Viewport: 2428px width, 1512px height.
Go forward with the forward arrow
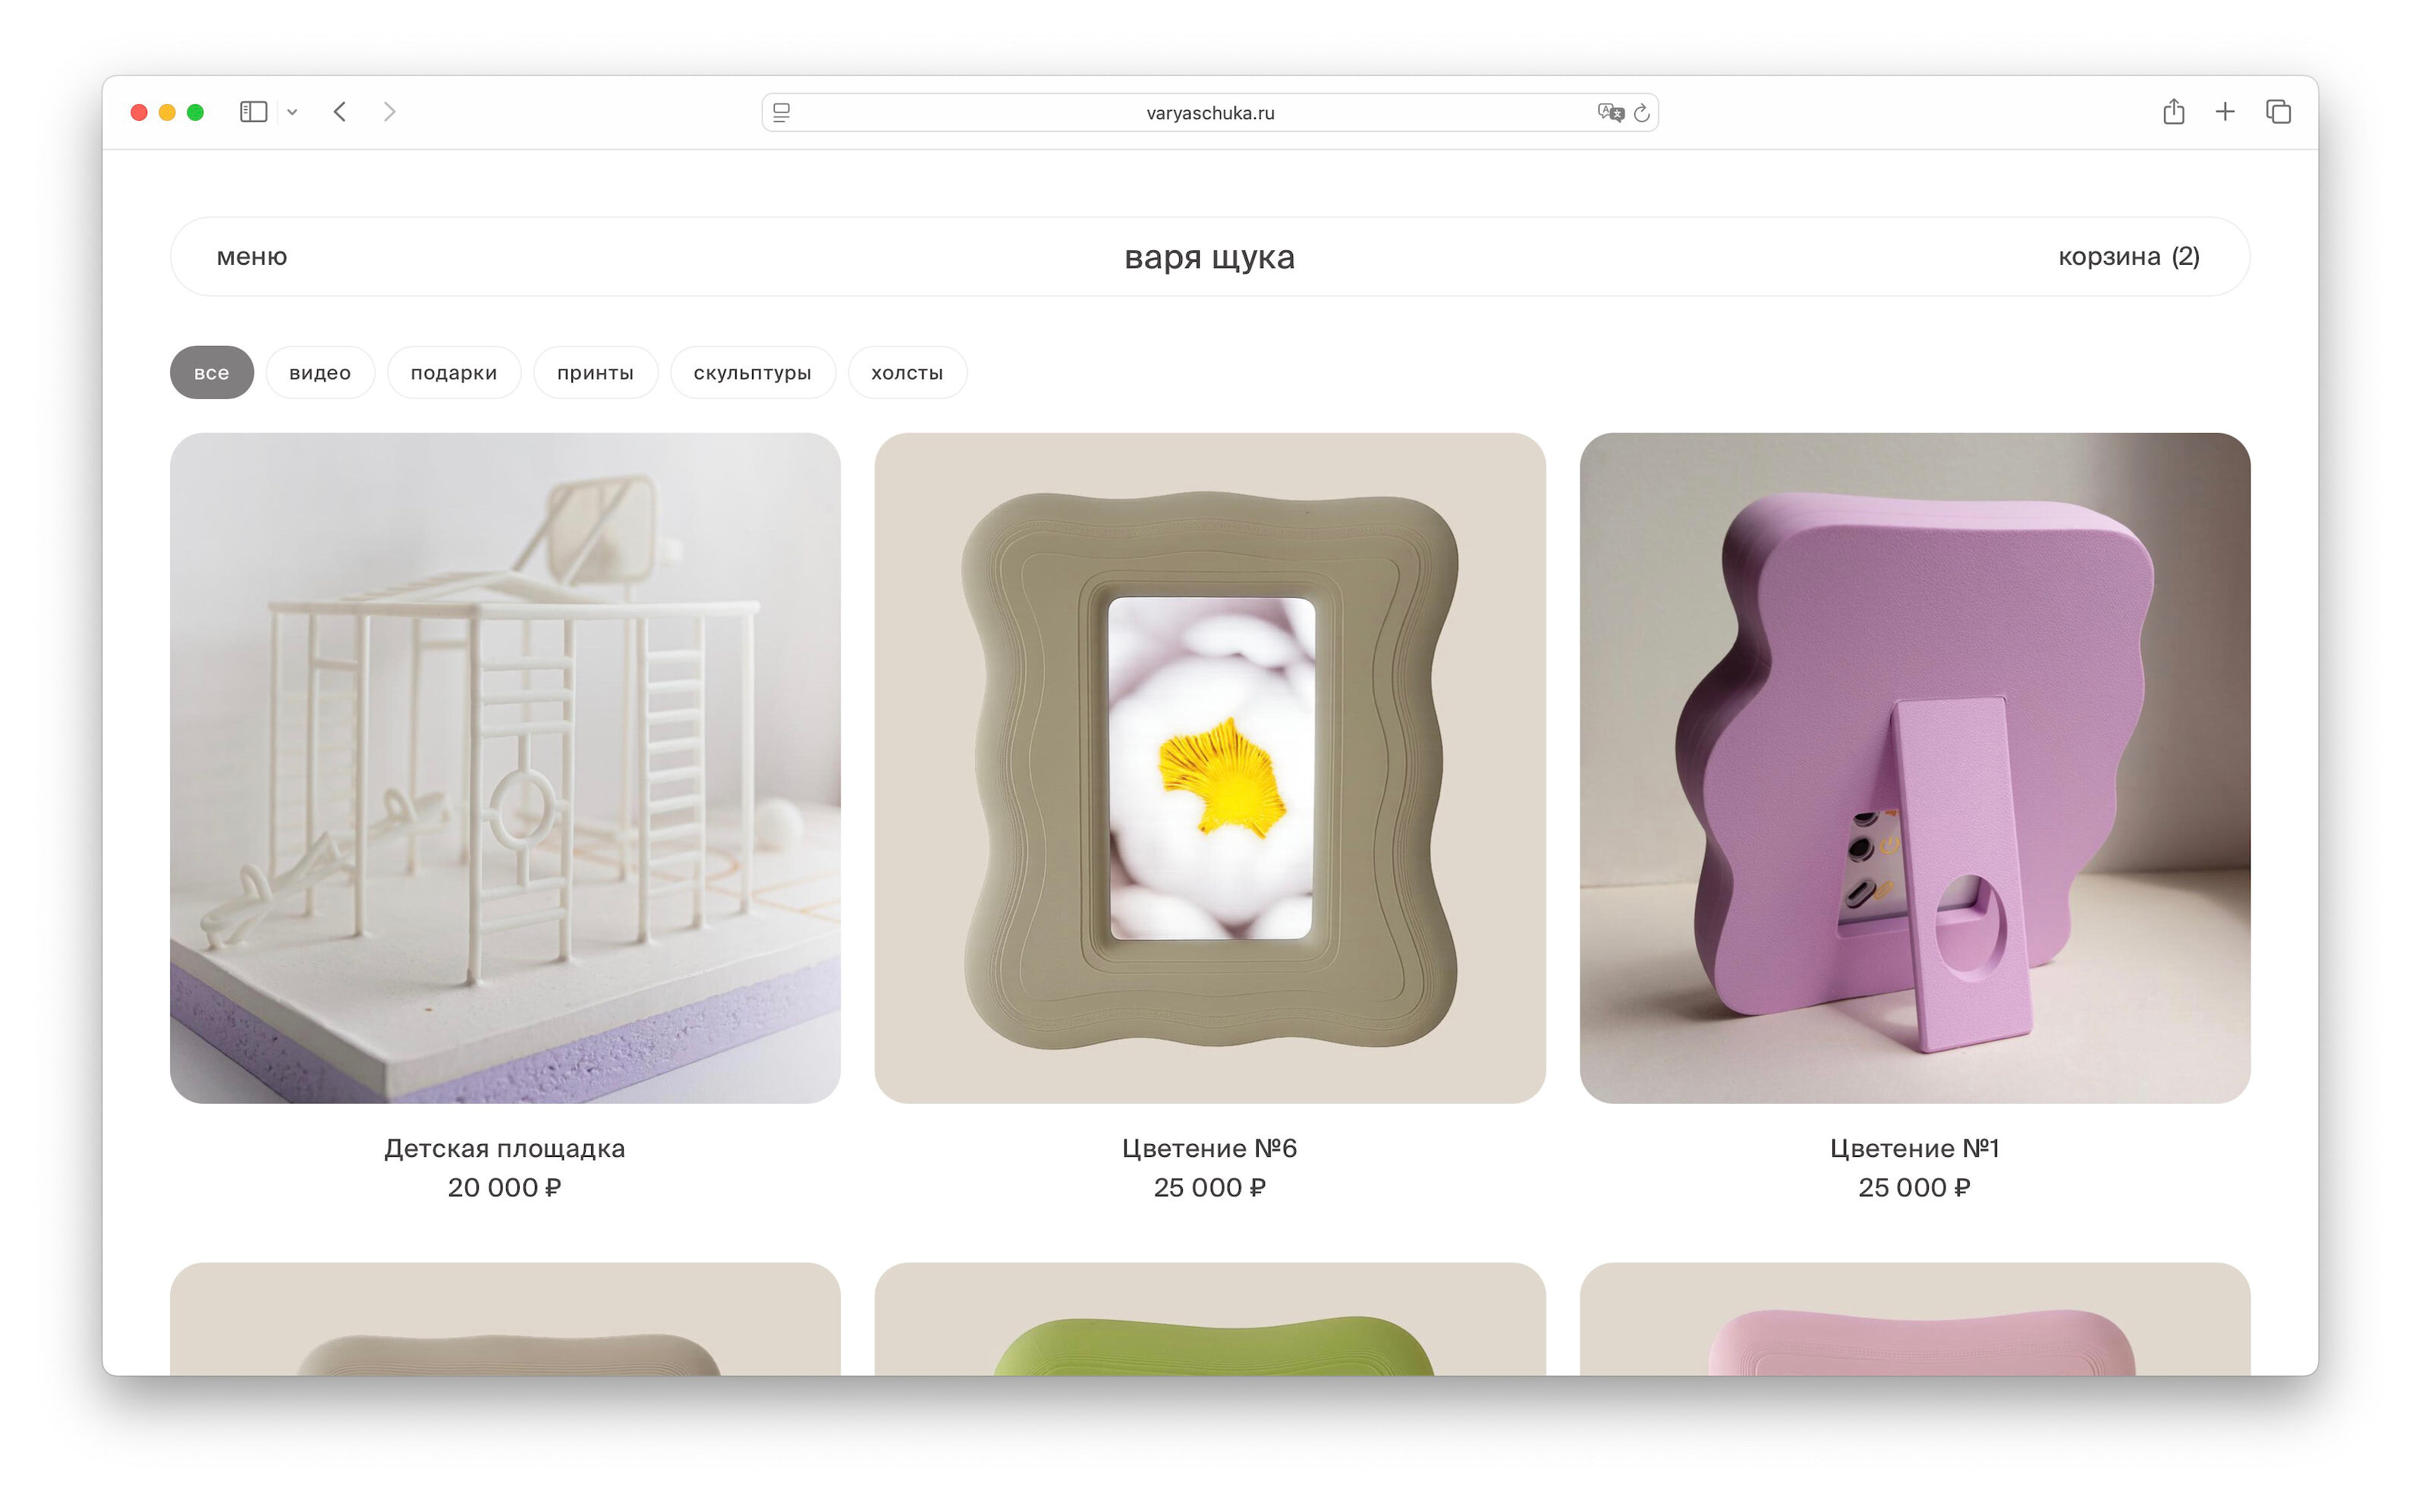389,112
